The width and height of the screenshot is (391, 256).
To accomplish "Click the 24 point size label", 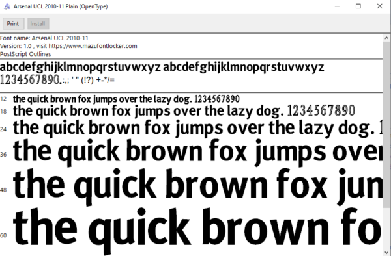I will click(x=3, y=129).
